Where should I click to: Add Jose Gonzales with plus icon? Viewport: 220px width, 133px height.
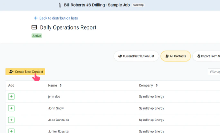point(11,120)
